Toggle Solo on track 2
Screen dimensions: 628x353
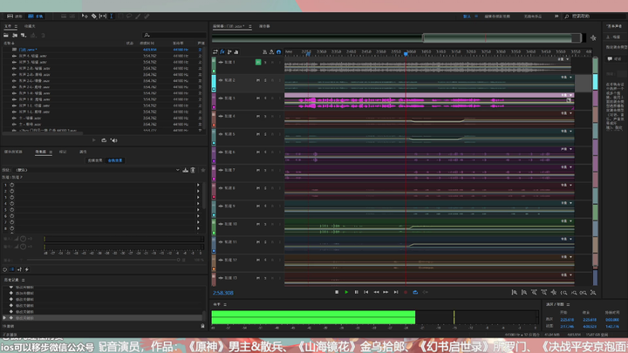tap(265, 80)
